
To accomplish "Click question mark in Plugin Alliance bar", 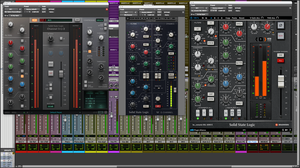I will [290, 130].
